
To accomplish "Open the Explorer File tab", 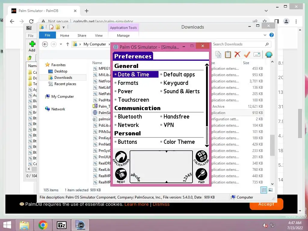I will pyautogui.click(x=48, y=35).
